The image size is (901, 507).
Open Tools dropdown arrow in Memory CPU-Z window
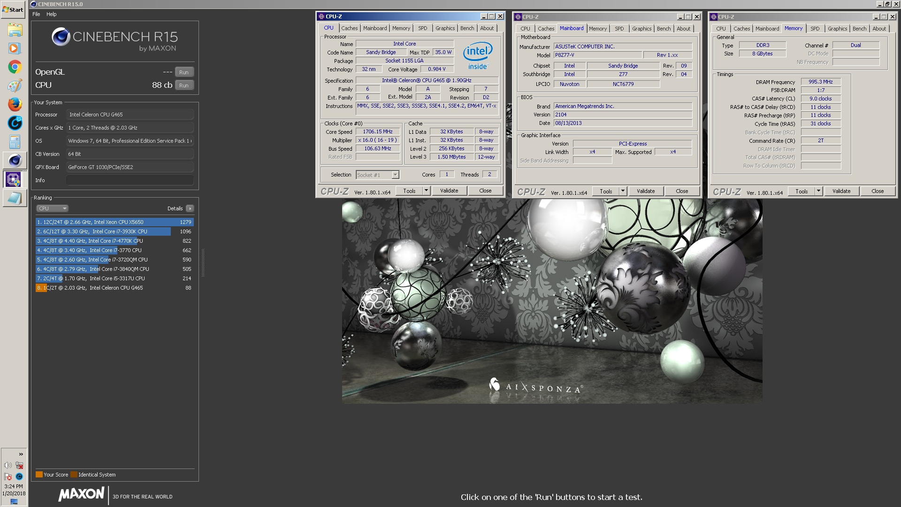[818, 192]
